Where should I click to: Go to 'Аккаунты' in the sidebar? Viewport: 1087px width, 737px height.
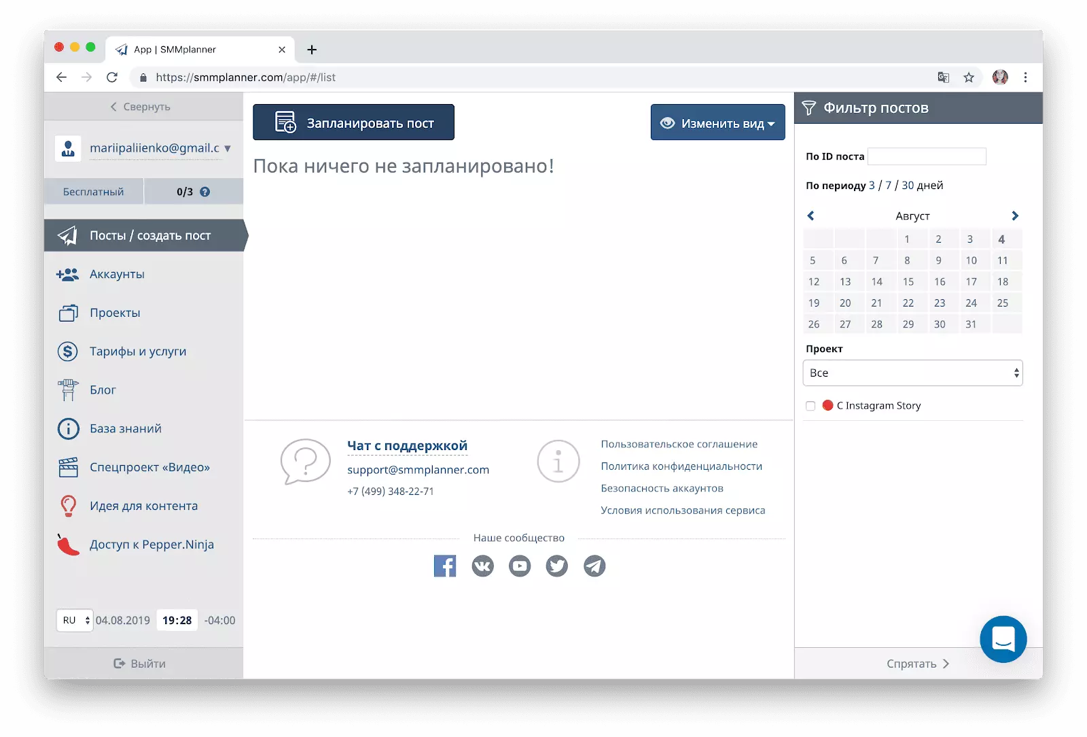coord(117,274)
